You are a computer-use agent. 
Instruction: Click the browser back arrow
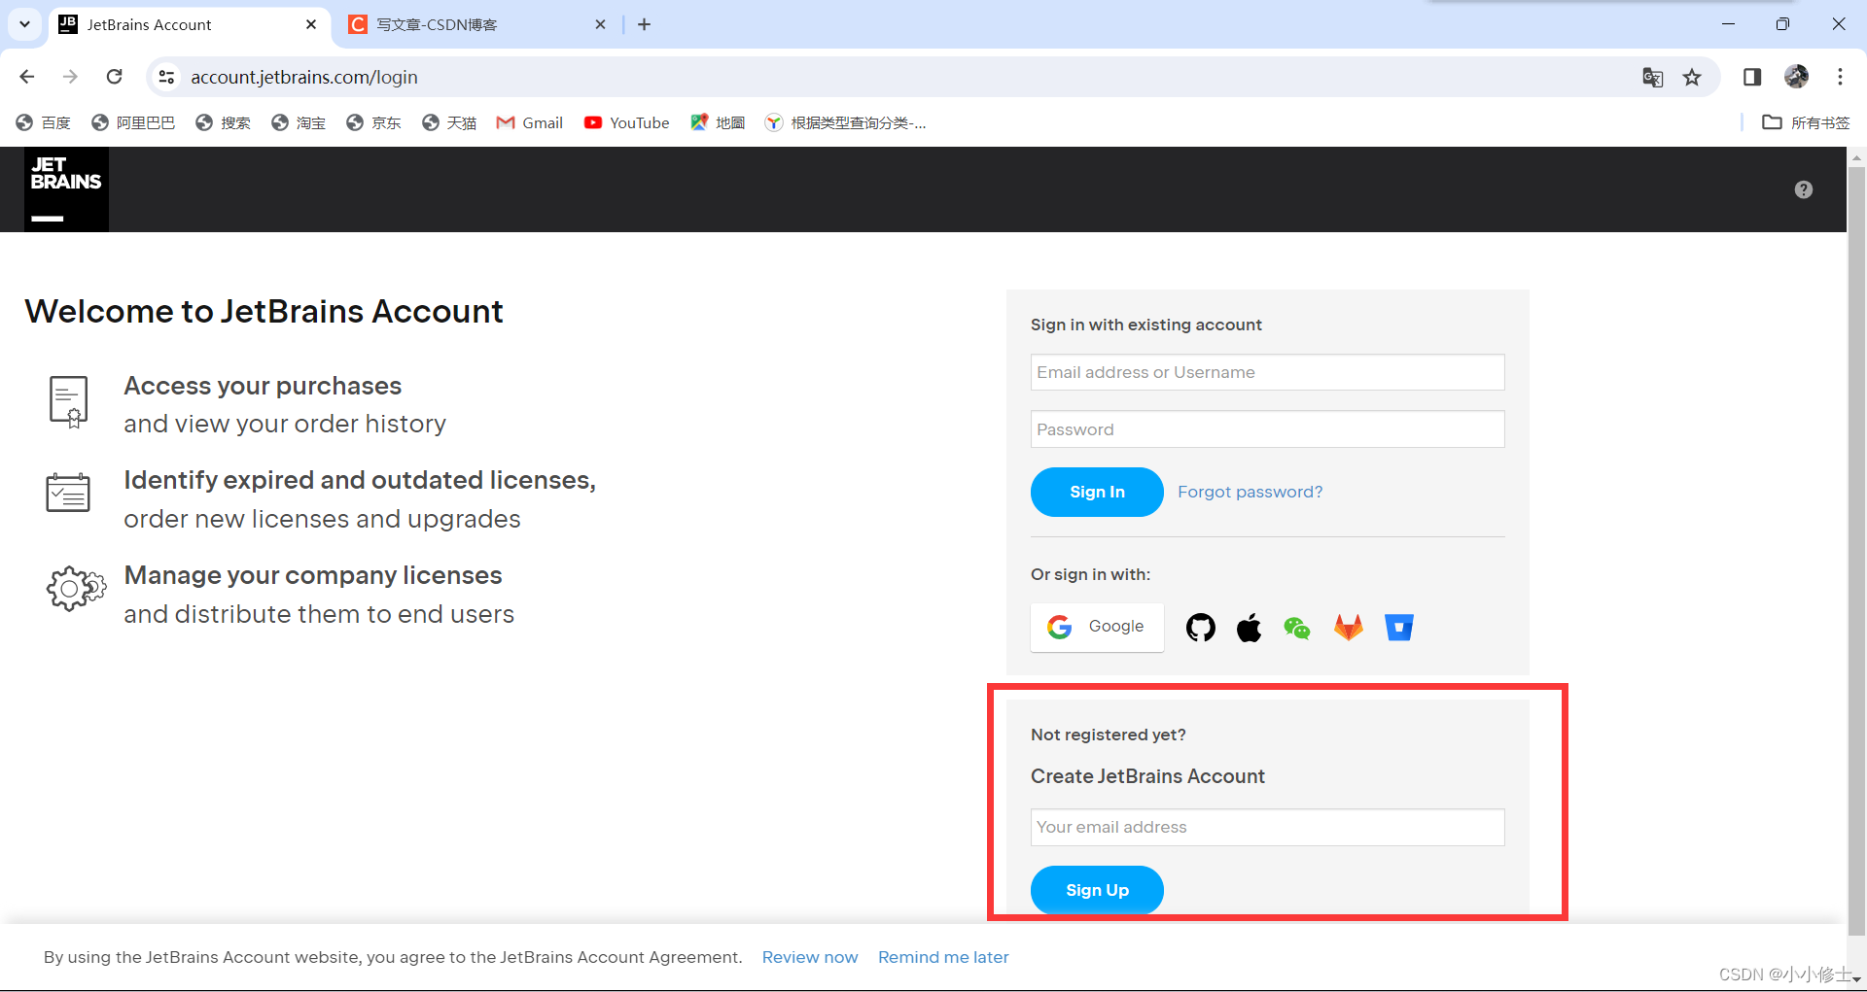tap(27, 77)
